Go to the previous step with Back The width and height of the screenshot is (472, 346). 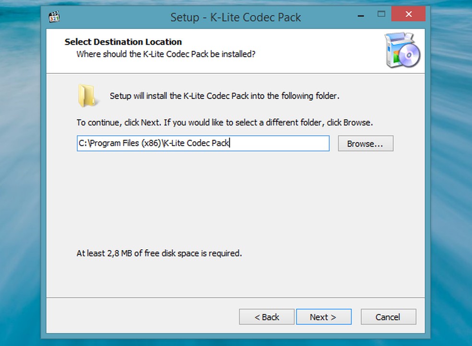pyautogui.click(x=267, y=317)
